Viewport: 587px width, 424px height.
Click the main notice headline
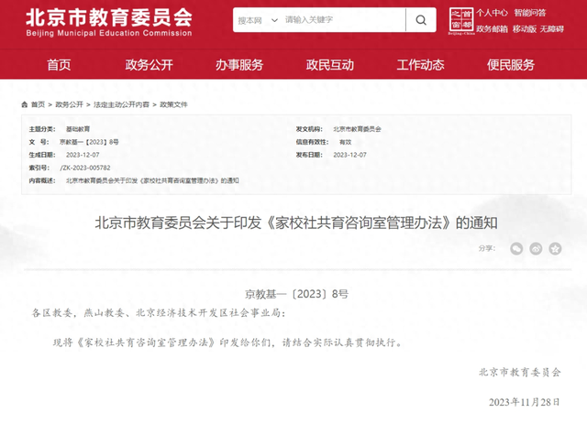pos(296,223)
